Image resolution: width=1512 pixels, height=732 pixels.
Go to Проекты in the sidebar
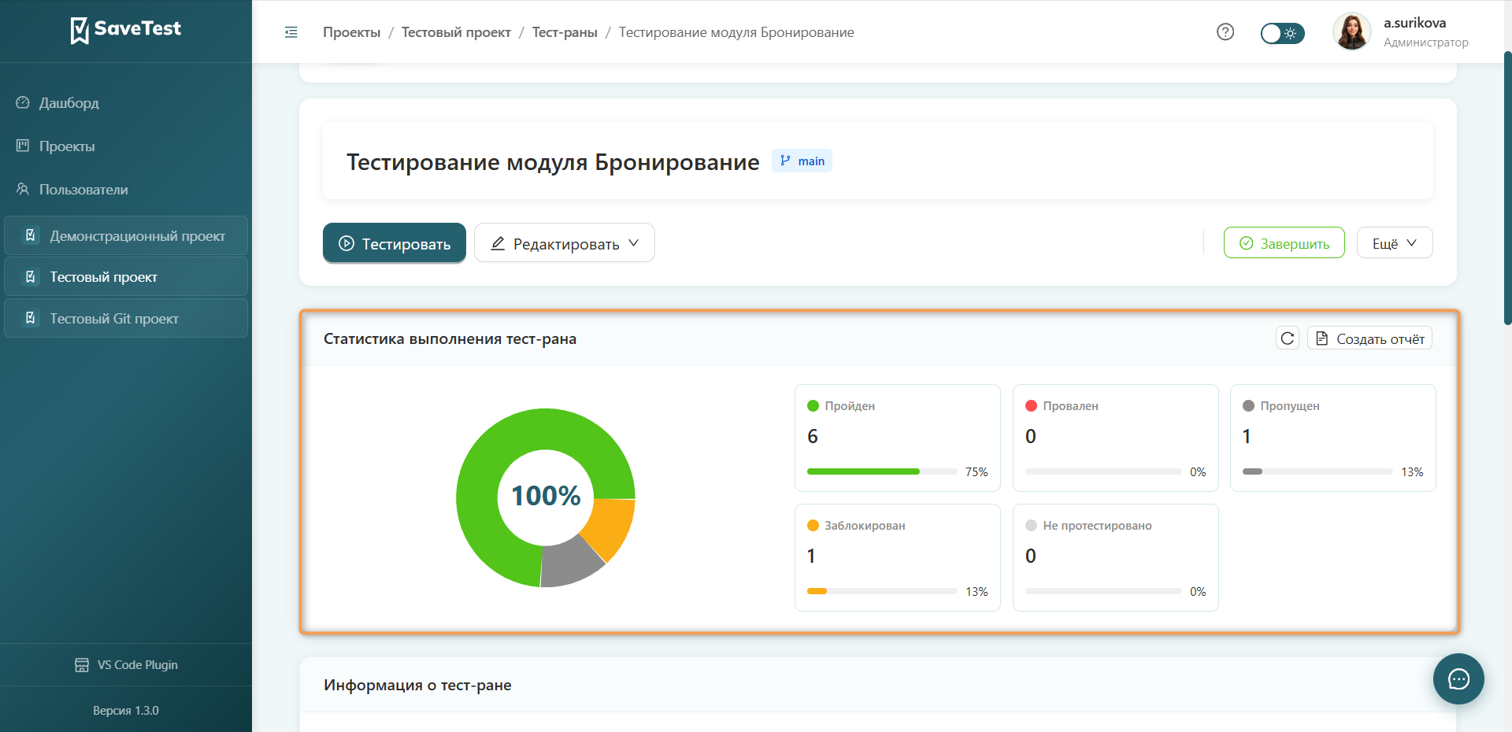coord(126,146)
